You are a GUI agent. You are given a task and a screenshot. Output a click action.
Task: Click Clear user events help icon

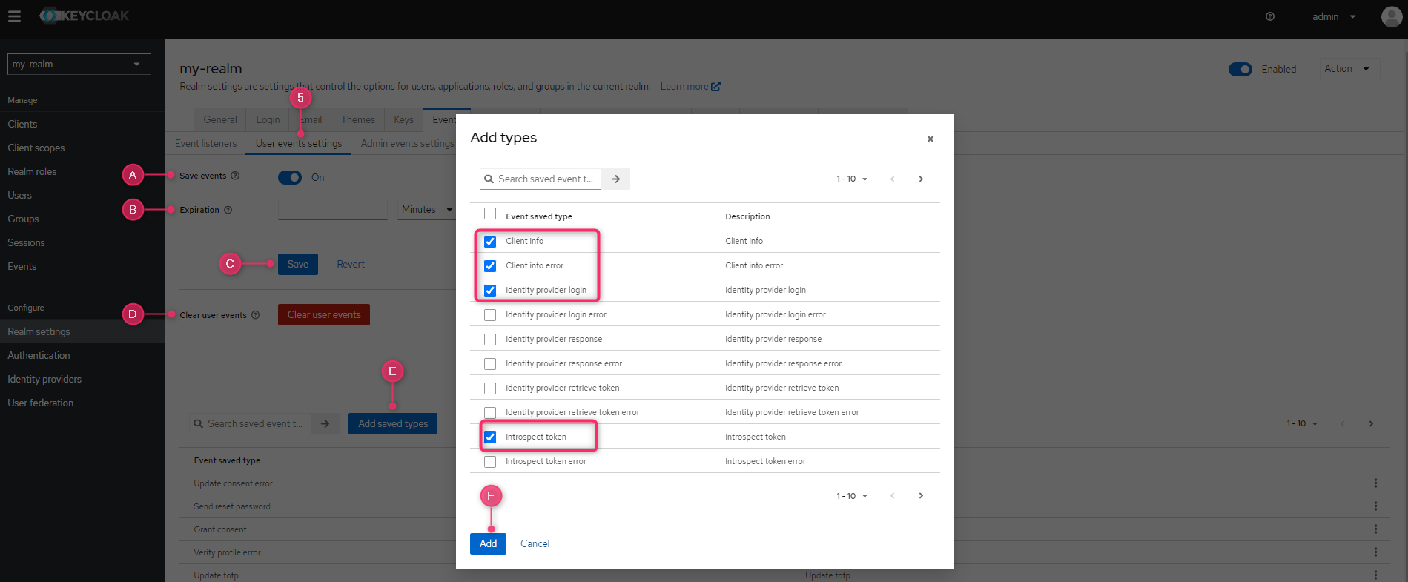(x=256, y=315)
